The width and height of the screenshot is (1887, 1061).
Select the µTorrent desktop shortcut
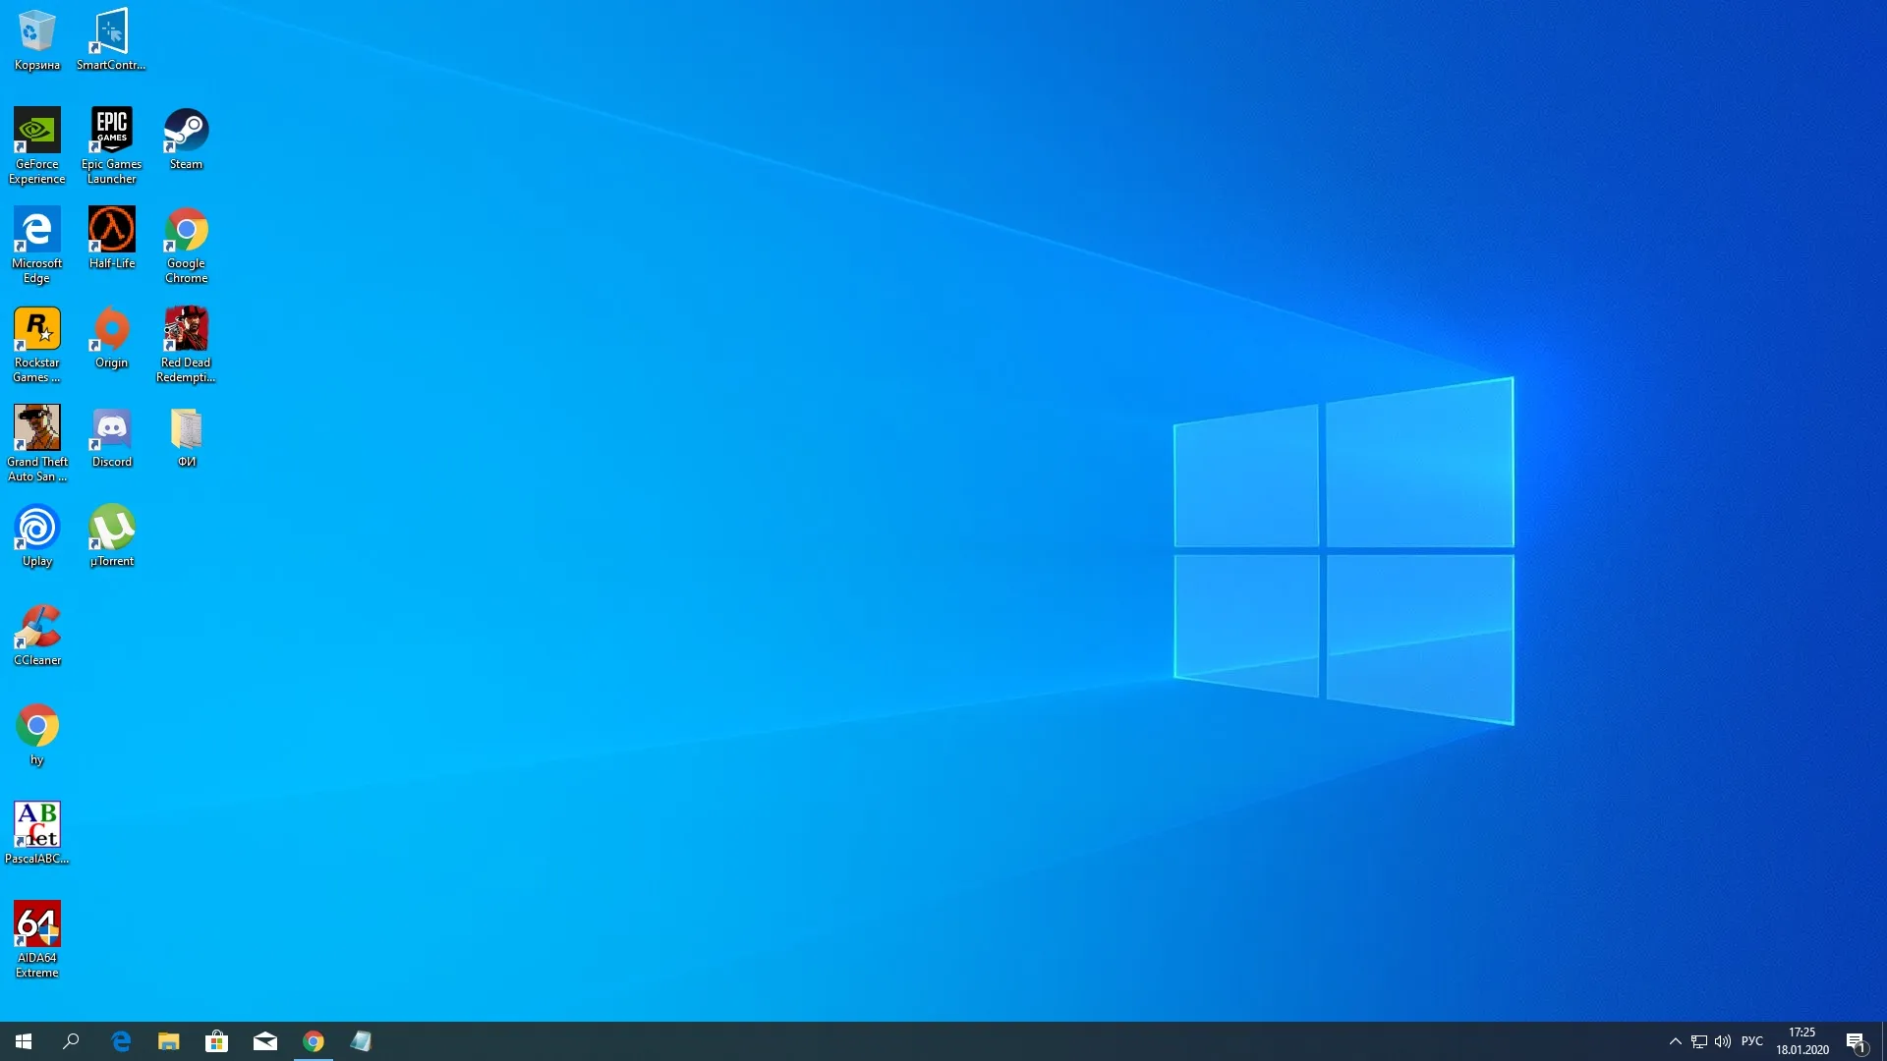111,535
